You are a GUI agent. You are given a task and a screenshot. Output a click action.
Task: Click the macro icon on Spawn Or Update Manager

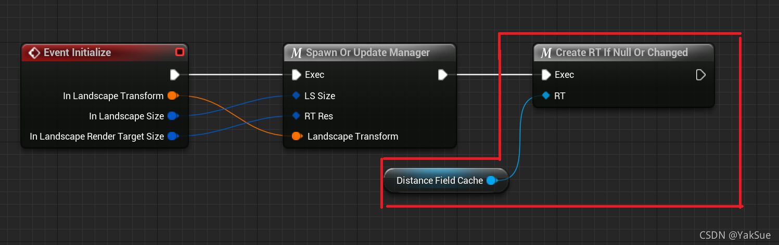[297, 52]
